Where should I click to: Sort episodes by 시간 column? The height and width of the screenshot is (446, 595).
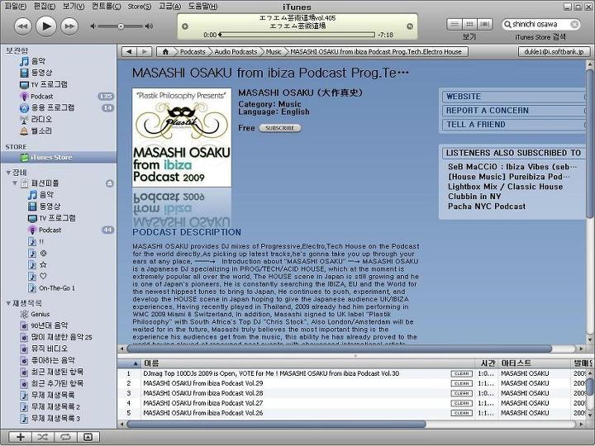point(487,363)
